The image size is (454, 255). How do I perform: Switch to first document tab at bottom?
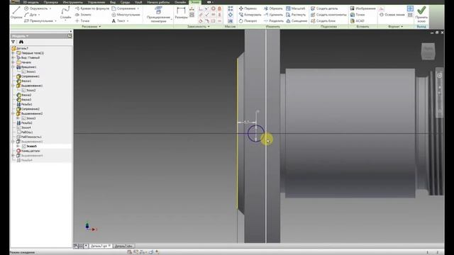(x=100, y=246)
